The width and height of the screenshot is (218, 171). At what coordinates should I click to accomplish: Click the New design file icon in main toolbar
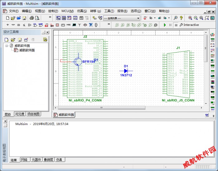[x=8, y=18]
